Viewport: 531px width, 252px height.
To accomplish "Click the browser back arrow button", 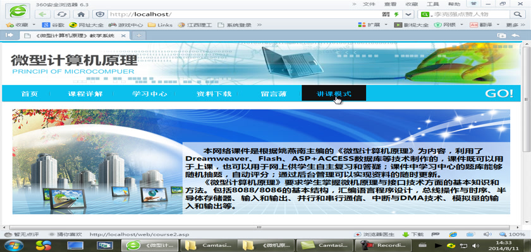I will click(43, 14).
